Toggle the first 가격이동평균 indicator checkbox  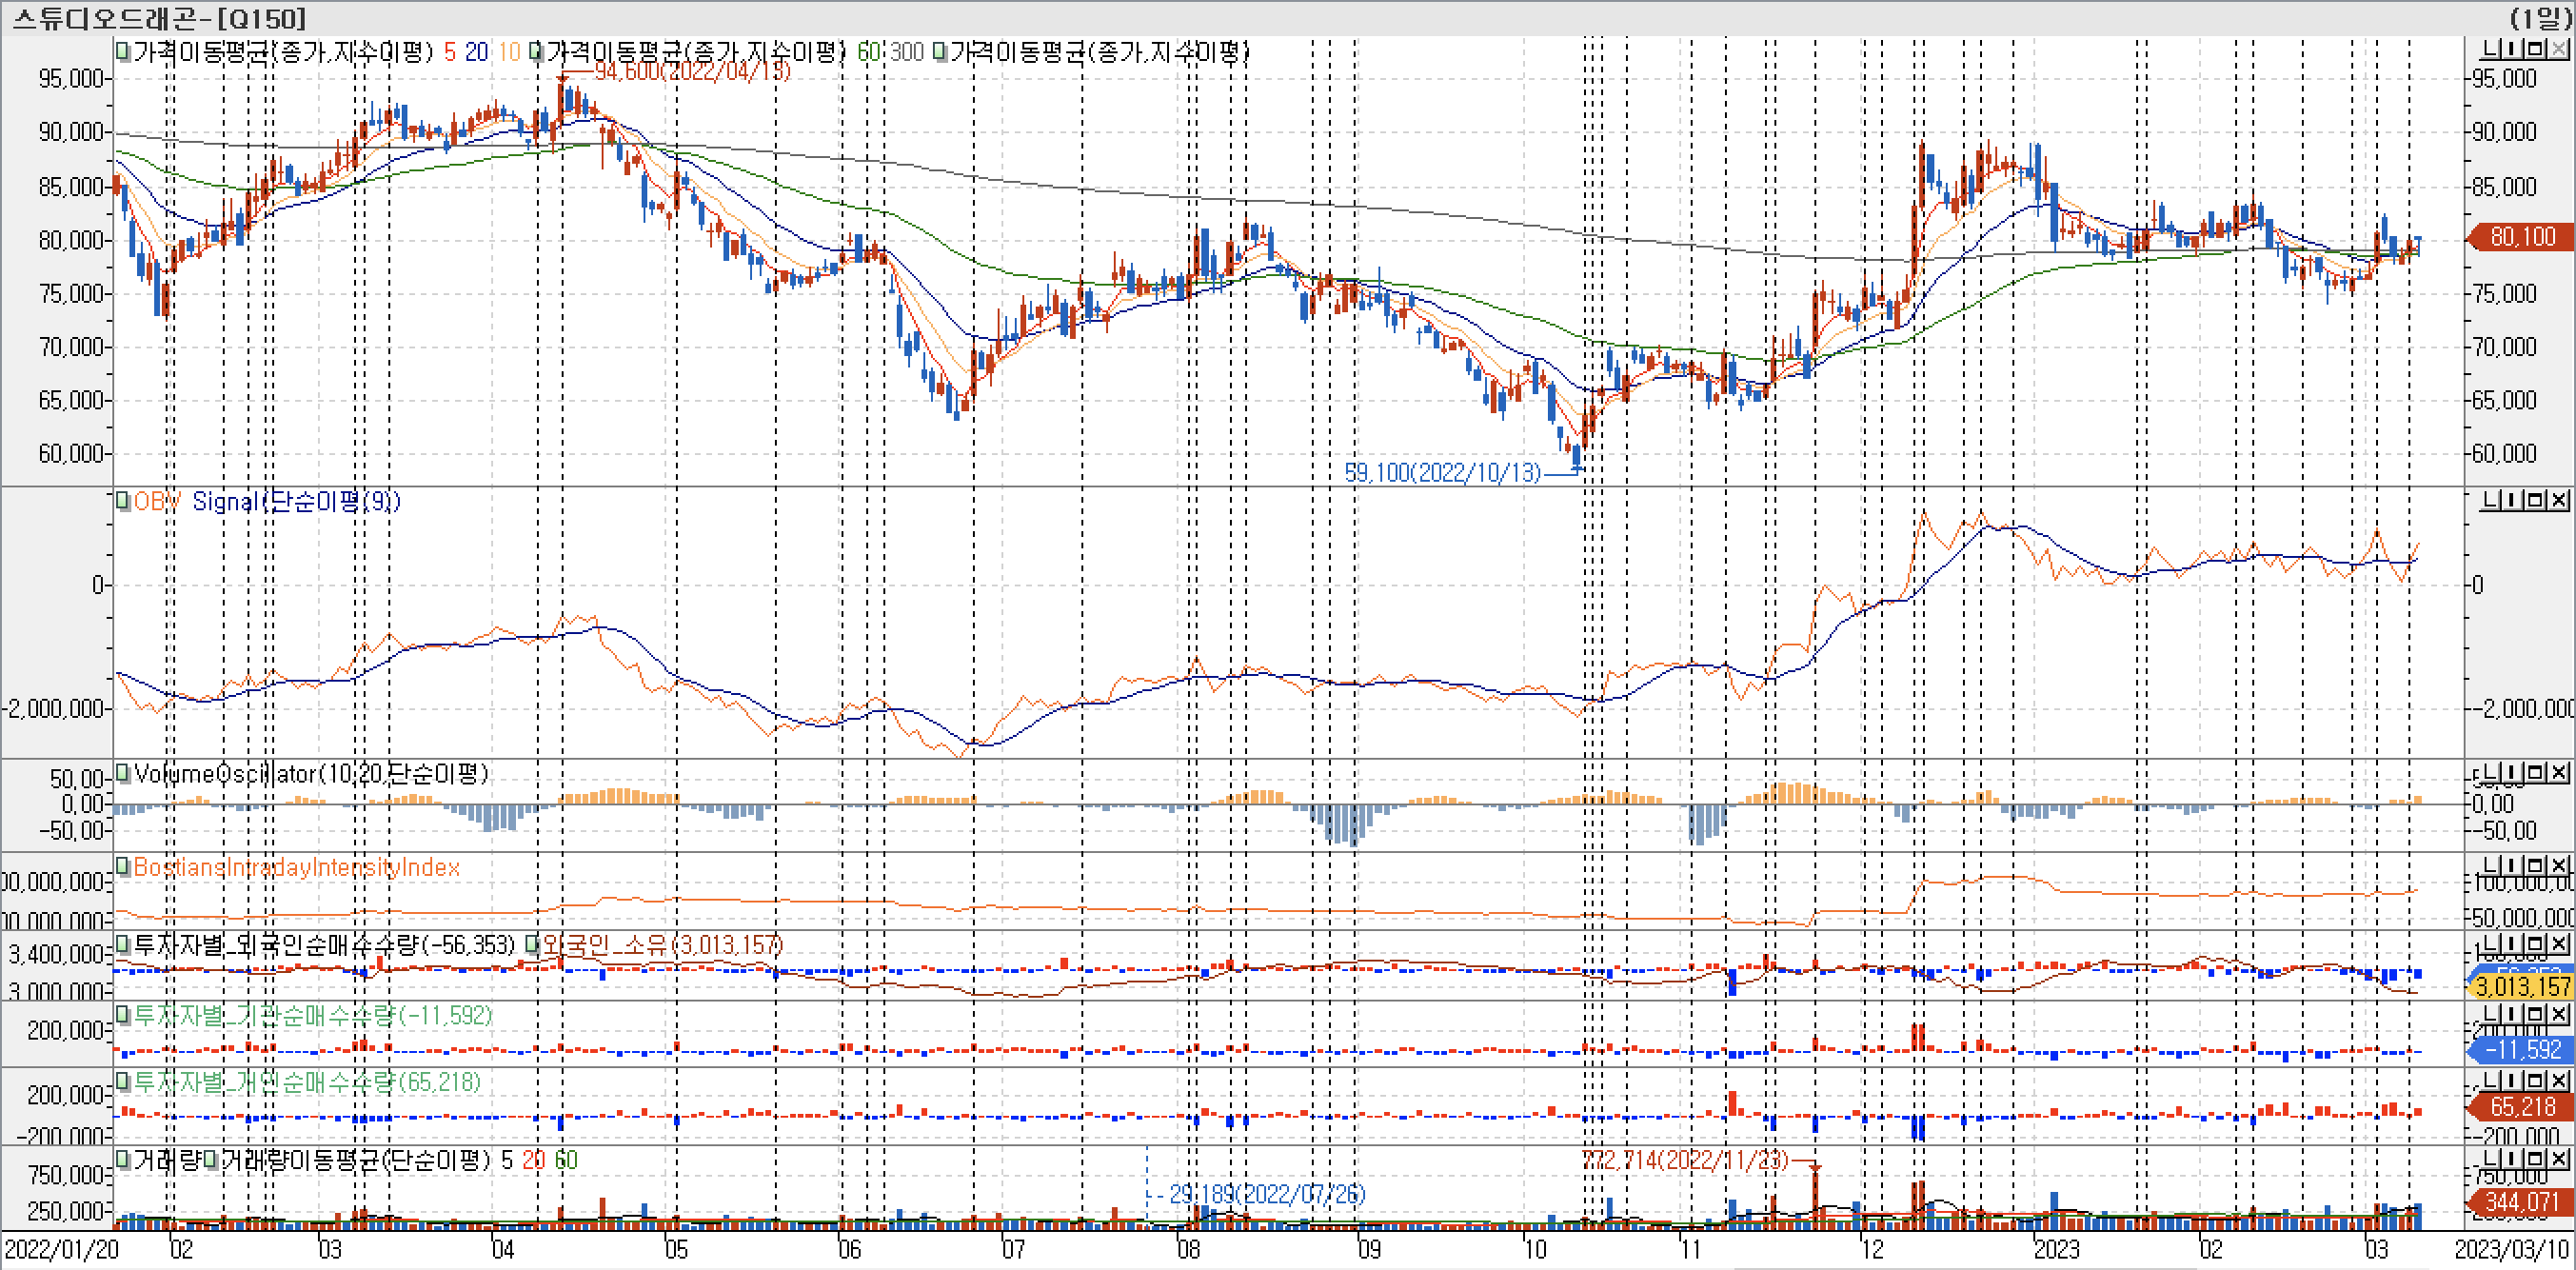click(122, 51)
